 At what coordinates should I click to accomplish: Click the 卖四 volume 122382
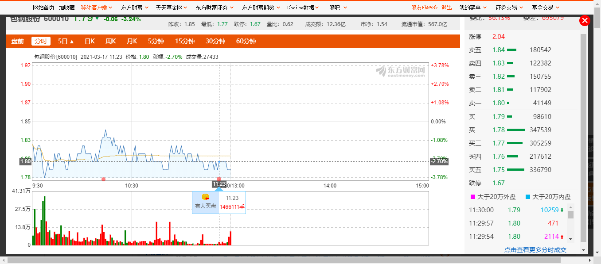tap(540, 63)
